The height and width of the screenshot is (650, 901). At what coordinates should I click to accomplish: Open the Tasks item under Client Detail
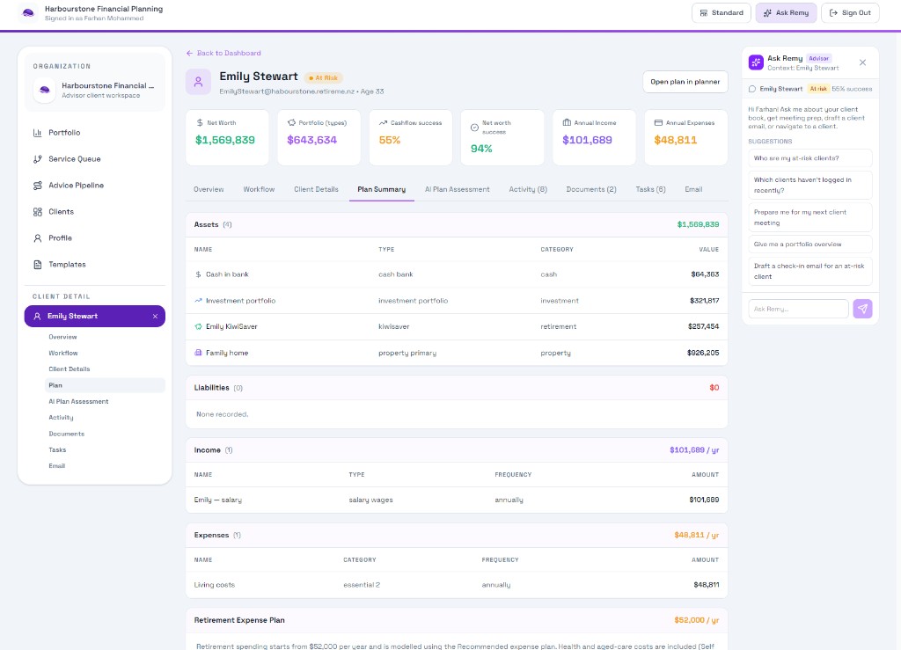point(57,450)
